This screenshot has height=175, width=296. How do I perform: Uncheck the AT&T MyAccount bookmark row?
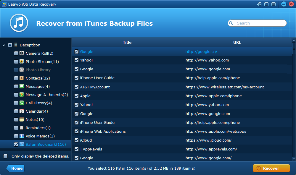point(76,87)
